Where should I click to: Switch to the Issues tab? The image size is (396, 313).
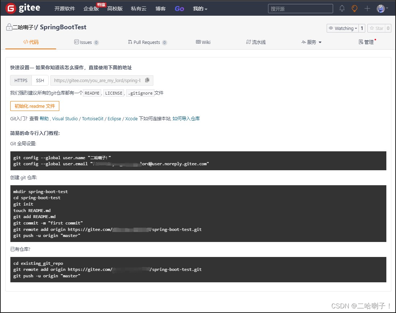[x=86, y=42]
